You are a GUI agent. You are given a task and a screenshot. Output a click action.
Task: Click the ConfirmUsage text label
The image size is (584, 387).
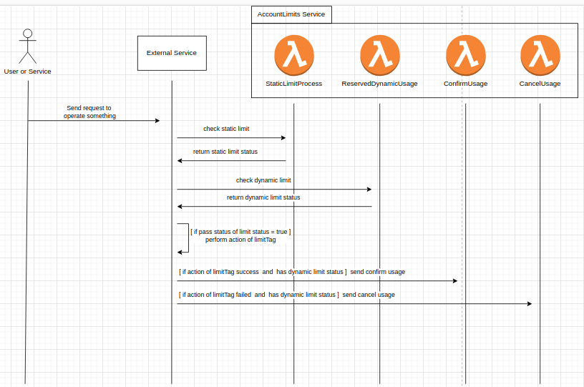pos(465,84)
